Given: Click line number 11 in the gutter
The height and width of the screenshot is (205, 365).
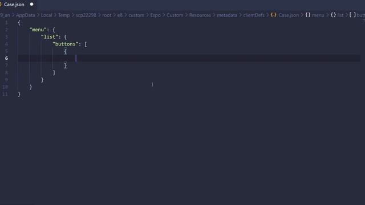Looking at the screenshot, I should [x=5, y=94].
